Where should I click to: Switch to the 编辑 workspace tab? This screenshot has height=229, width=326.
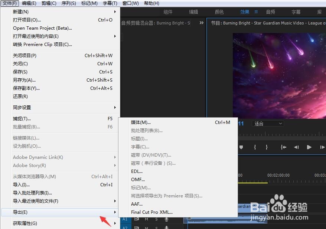[193, 12]
